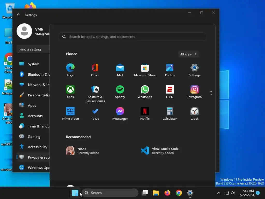Screen dimensions: 265x199
Task: Open Settings from pinned apps
Action: (195, 70)
